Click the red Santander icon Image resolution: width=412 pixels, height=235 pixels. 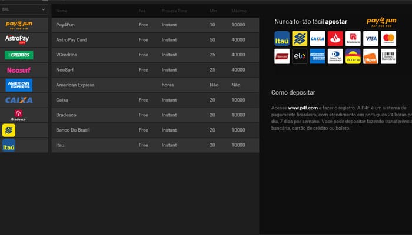(x=335, y=39)
